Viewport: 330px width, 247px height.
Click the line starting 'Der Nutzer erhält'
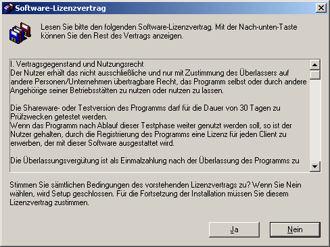click(x=149, y=73)
